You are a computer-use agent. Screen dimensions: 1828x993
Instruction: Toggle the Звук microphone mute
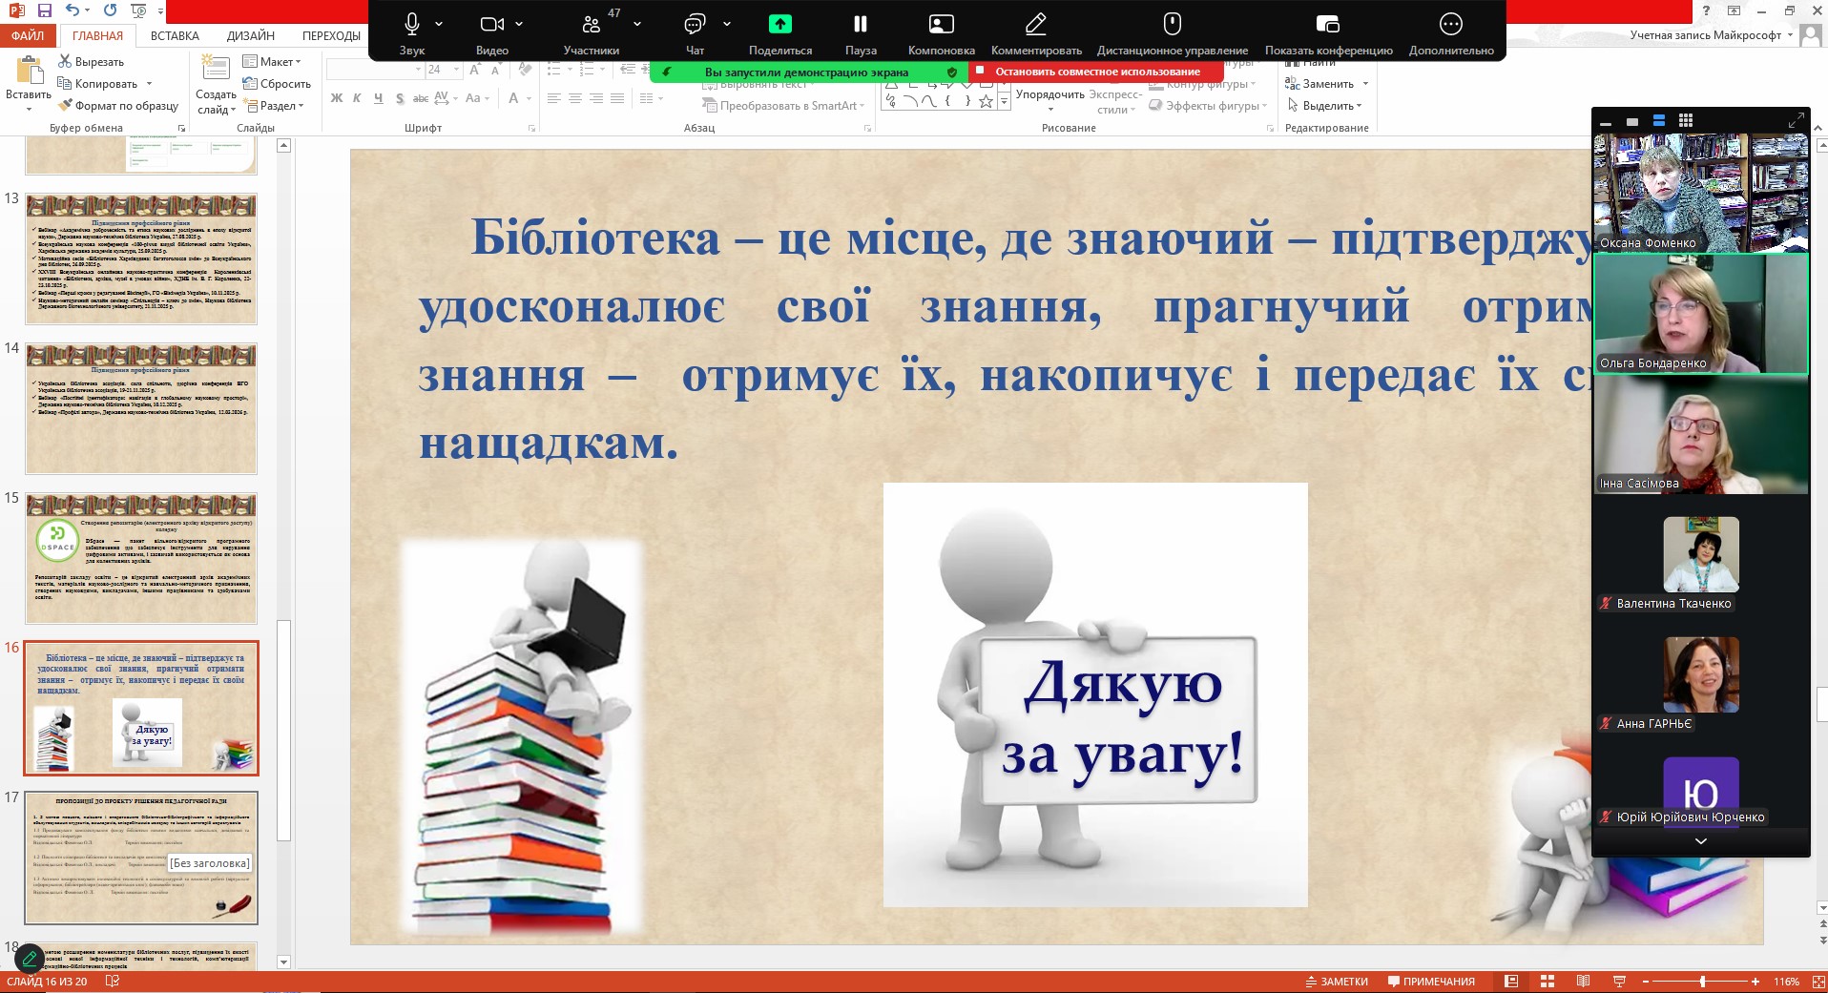click(411, 33)
